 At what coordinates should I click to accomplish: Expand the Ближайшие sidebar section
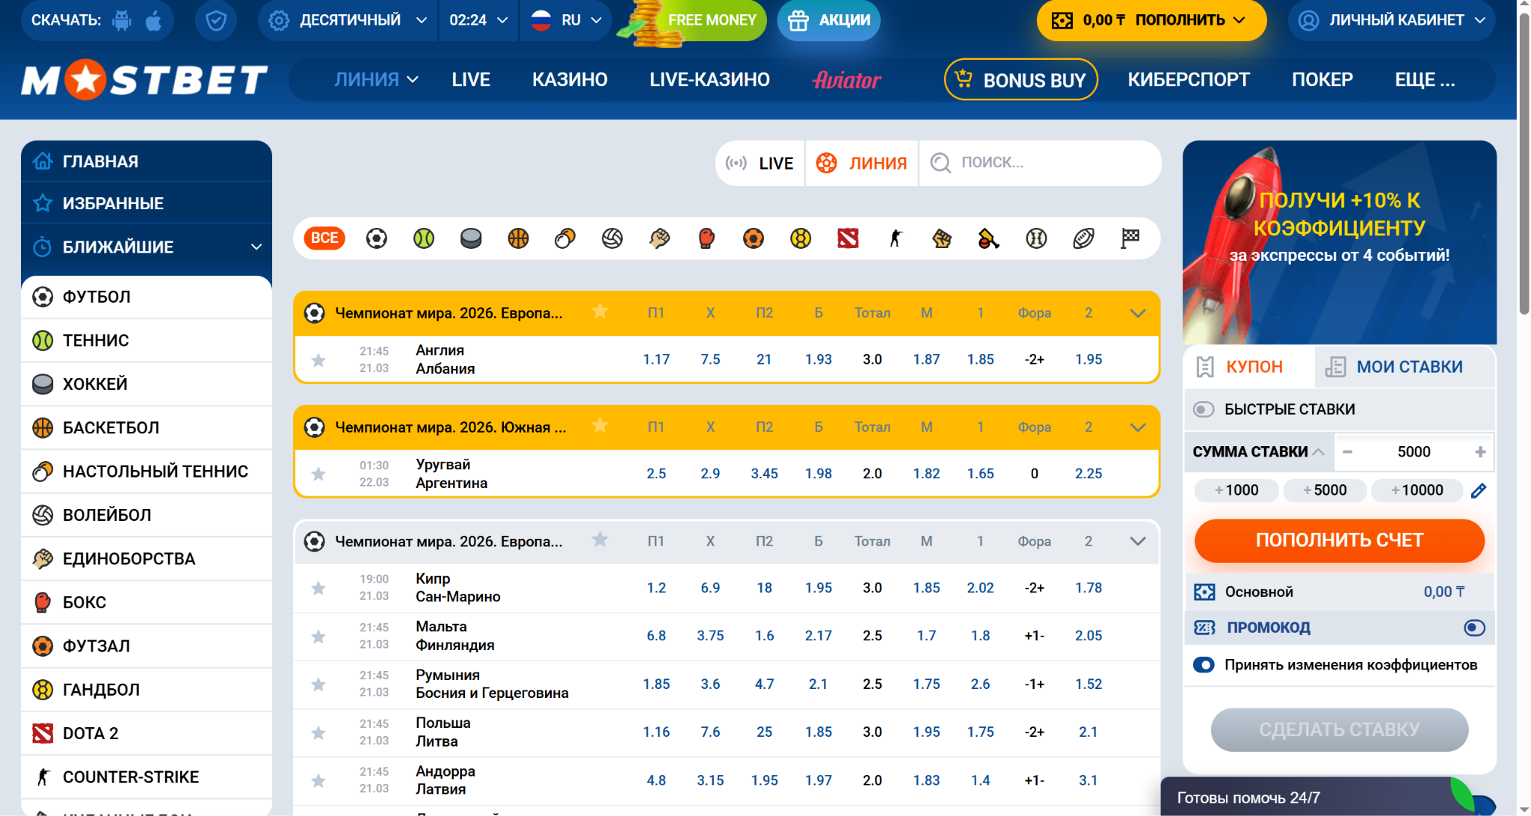point(147,247)
